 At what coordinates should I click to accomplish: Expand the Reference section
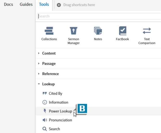50,74
